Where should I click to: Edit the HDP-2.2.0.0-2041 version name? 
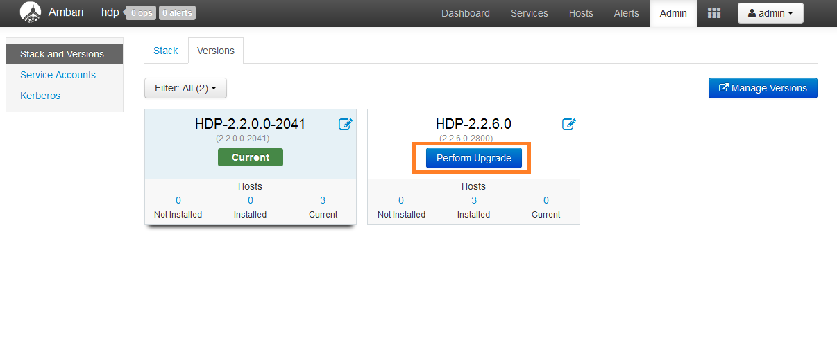345,124
